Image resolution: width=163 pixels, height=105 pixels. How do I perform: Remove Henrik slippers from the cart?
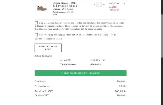click(x=124, y=4)
